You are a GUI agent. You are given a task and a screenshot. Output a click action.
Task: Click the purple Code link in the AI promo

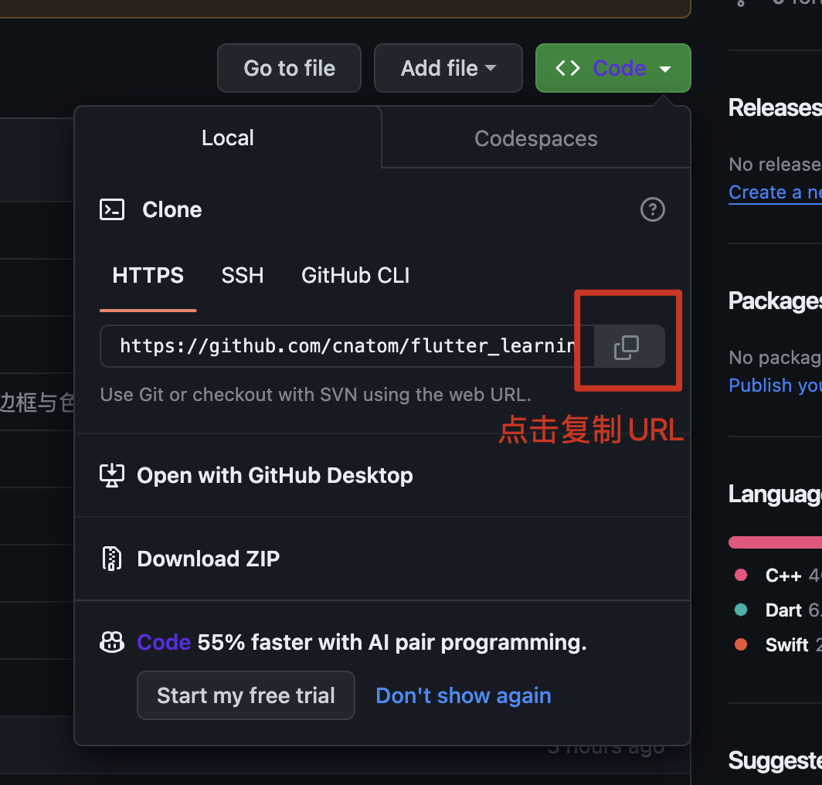(x=164, y=642)
